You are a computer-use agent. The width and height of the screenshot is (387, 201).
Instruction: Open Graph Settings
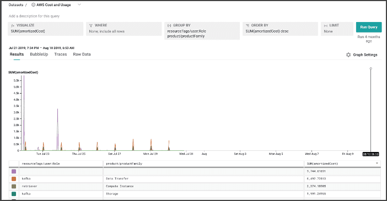pyautogui.click(x=362, y=55)
